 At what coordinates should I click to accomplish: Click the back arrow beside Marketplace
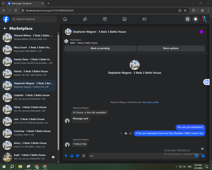[x=5, y=28]
